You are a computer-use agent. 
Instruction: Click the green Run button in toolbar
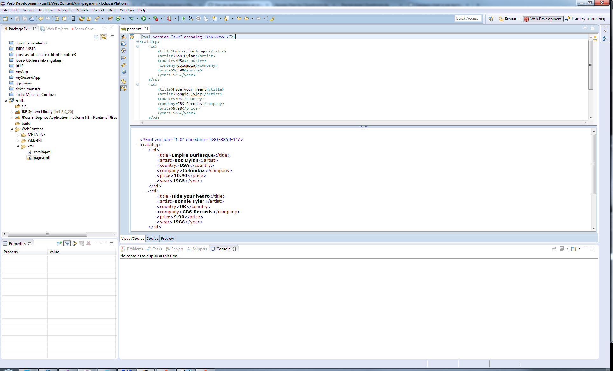click(144, 19)
